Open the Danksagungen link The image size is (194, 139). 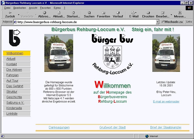tap(59, 127)
